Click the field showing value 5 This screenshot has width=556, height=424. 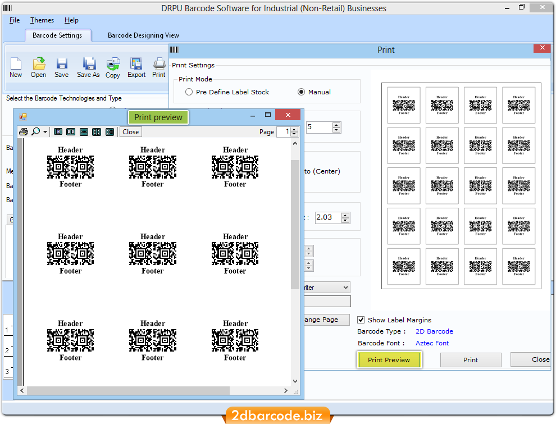319,127
